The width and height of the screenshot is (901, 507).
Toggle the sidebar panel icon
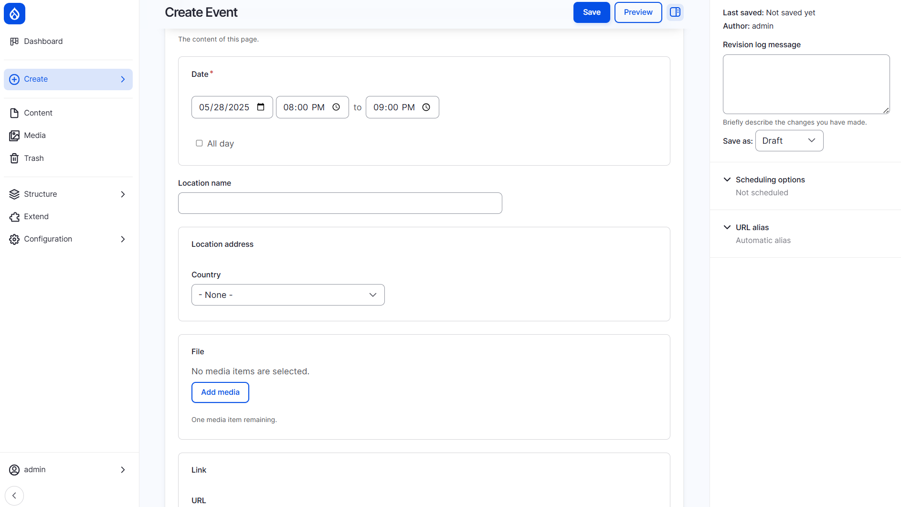click(675, 12)
